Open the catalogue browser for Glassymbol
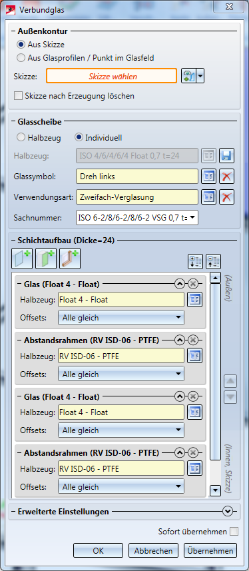The height and width of the screenshot is (571, 249). 209,177
